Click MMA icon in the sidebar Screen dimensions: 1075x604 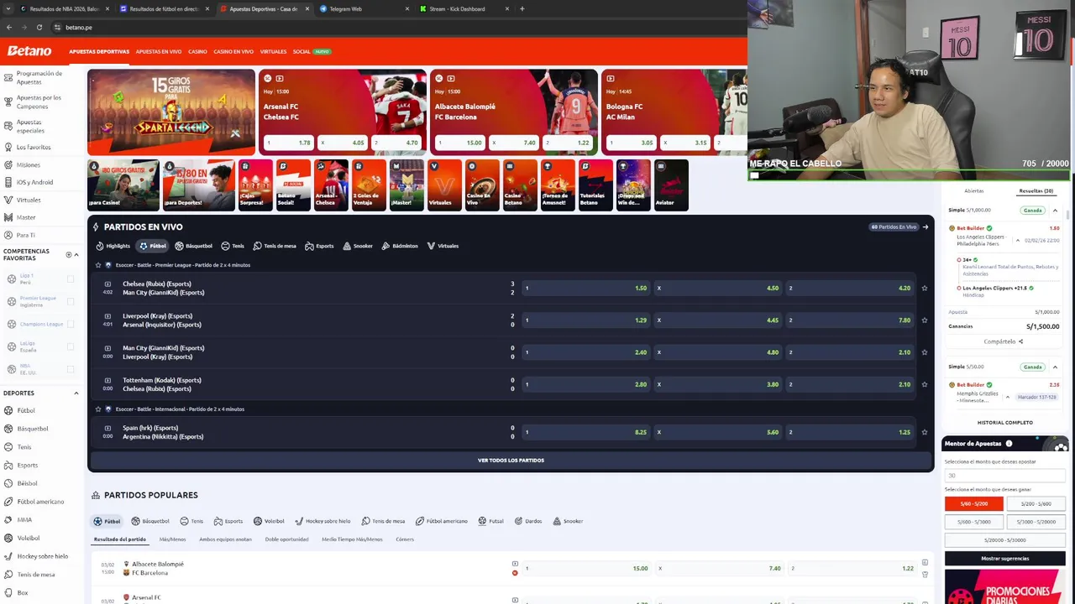[8, 519]
